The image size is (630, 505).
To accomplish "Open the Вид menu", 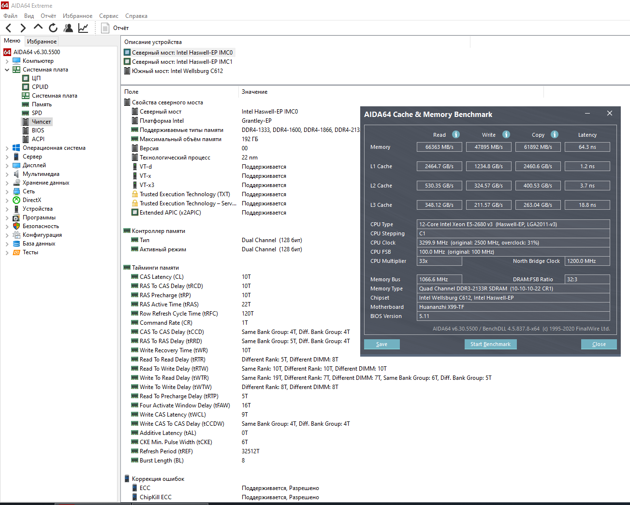I will 29,16.
